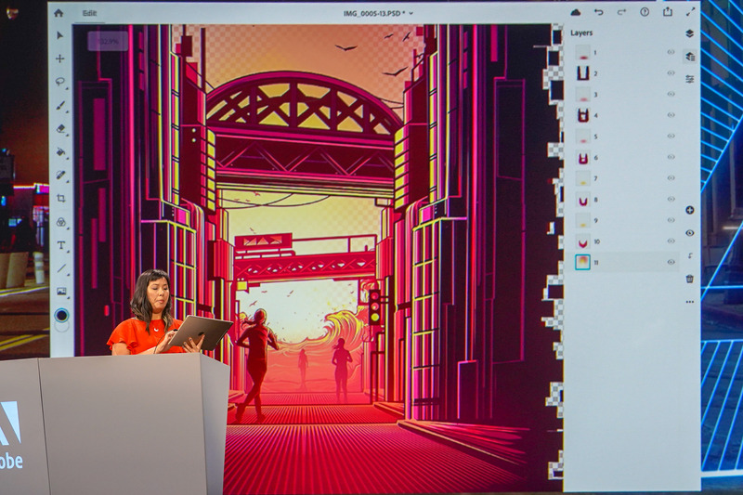Go to the Home screen icon

pos(59,13)
